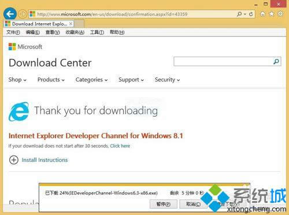Select the Download Internet Explo... tab
This screenshot has height=215, width=289.
(x=39, y=24)
